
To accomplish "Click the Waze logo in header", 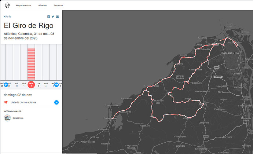I will point(7,5).
